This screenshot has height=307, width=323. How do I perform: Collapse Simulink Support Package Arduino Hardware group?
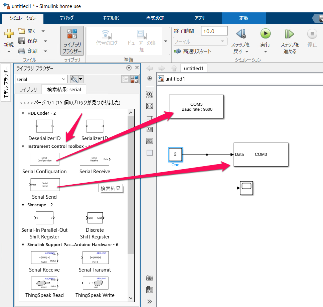tap(23, 245)
